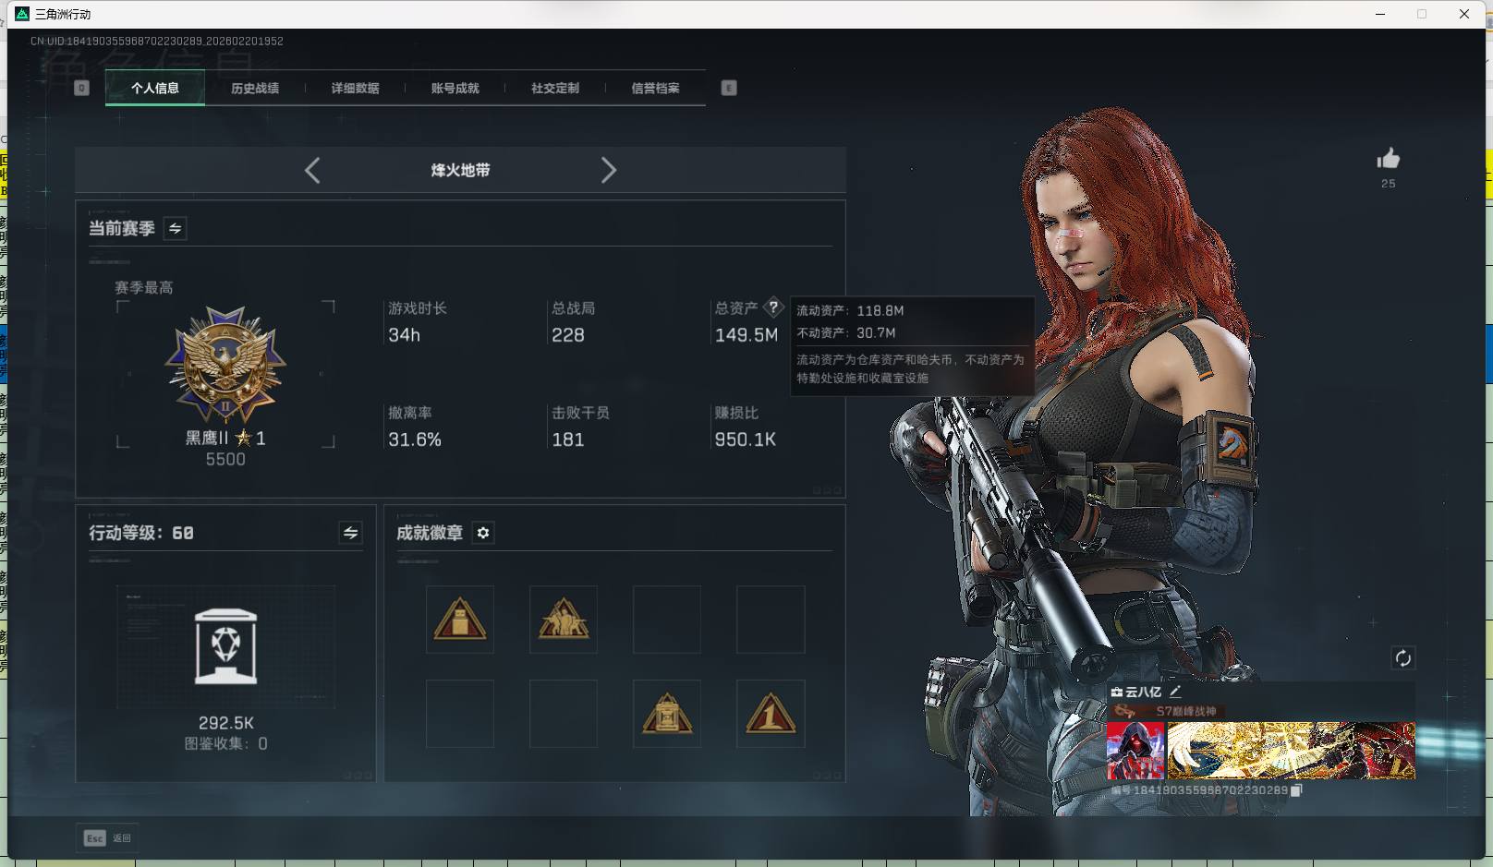Give a thumbs-up like
The width and height of the screenshot is (1493, 867).
1388,159
